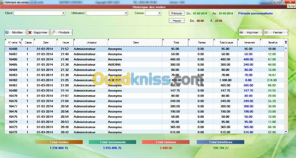The image size is (296, 158).
Task: Sort by Remise column header
Action: point(201,42)
